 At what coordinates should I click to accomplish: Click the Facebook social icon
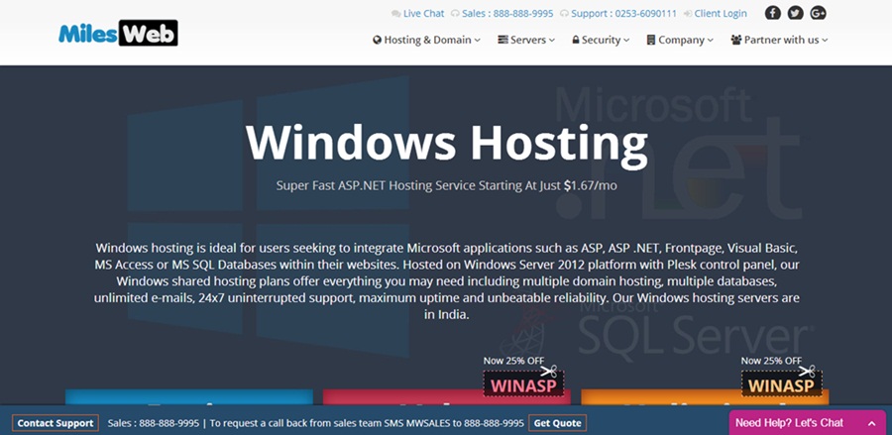click(772, 13)
